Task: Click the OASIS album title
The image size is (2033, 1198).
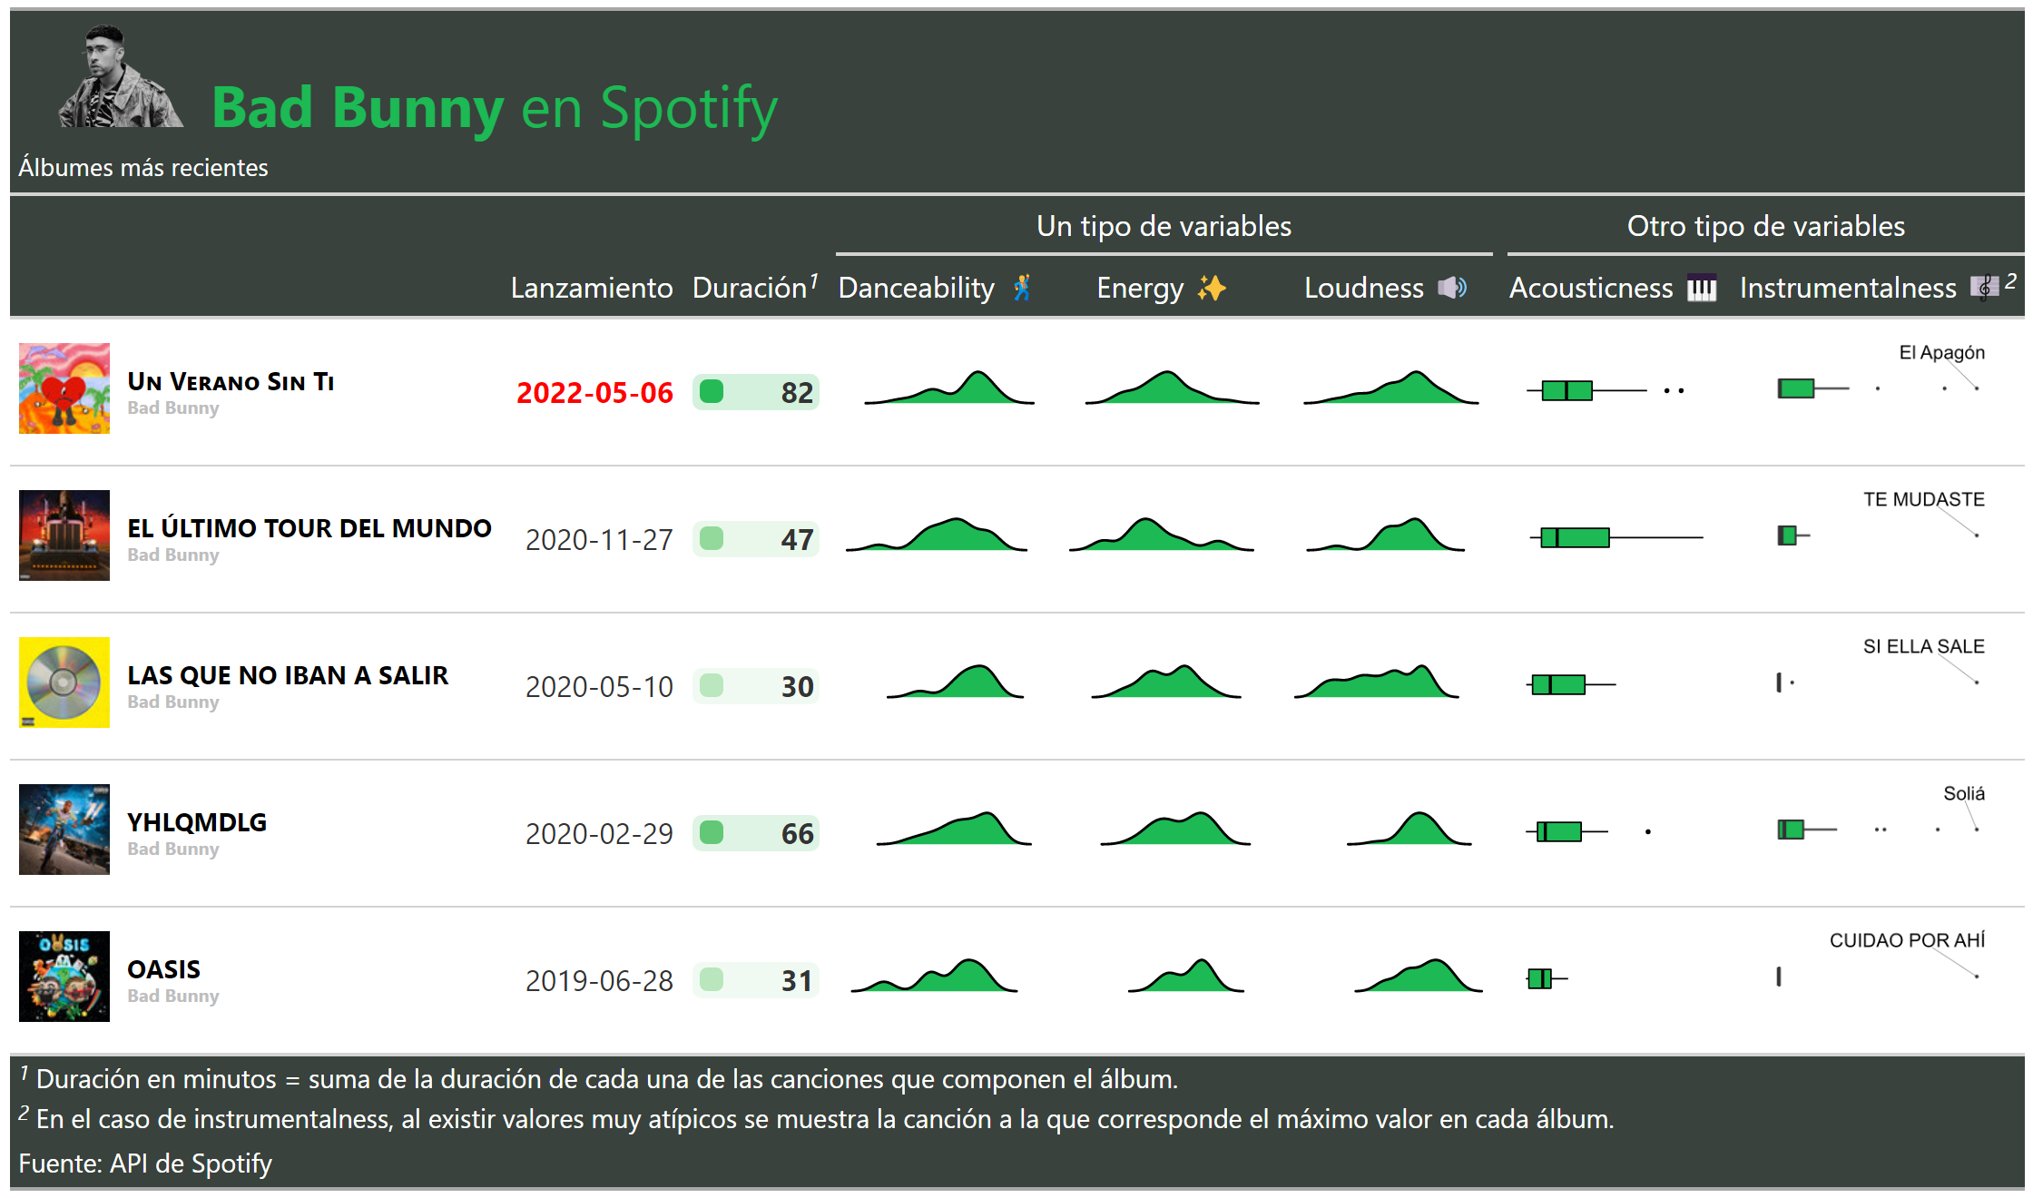Action: (x=163, y=969)
